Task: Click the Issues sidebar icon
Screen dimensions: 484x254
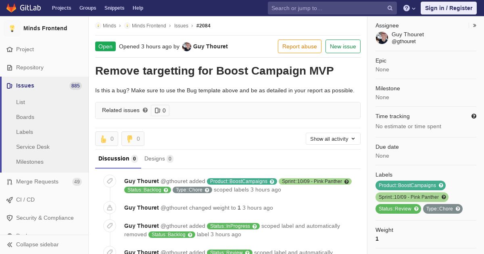Action: tap(10, 86)
